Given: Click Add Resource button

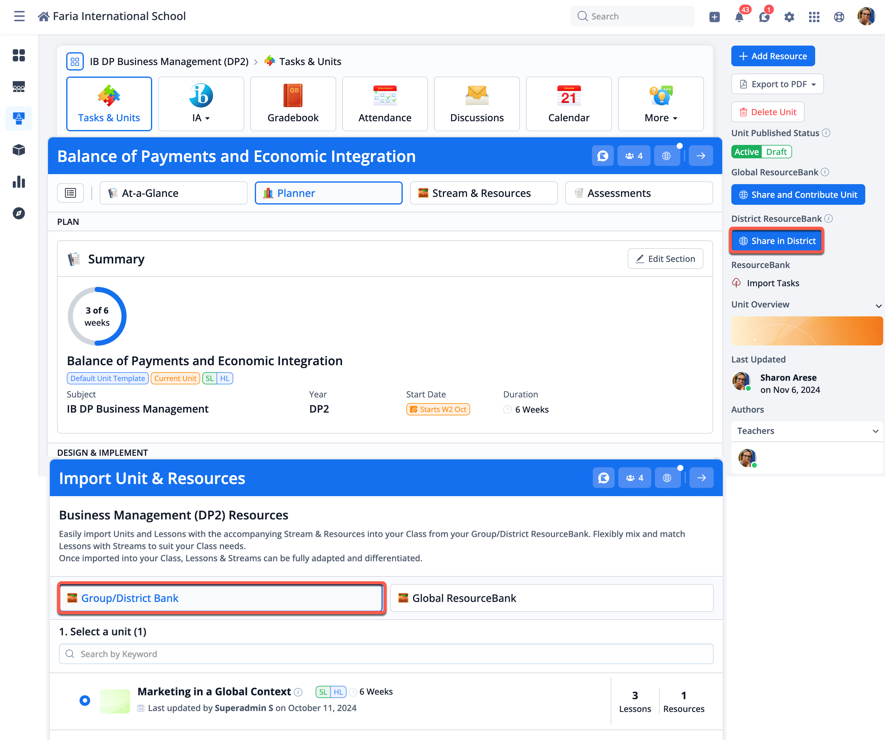Looking at the screenshot, I should (x=773, y=56).
